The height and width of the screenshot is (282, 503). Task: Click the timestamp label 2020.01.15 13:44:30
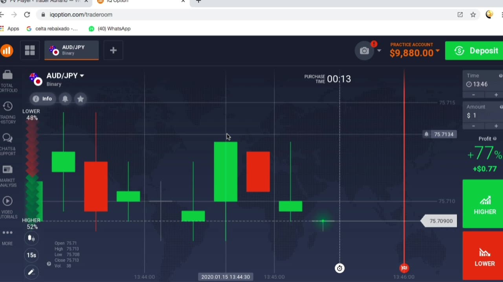pyautogui.click(x=226, y=277)
